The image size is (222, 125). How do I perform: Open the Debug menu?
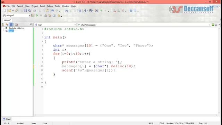pos(50,6)
